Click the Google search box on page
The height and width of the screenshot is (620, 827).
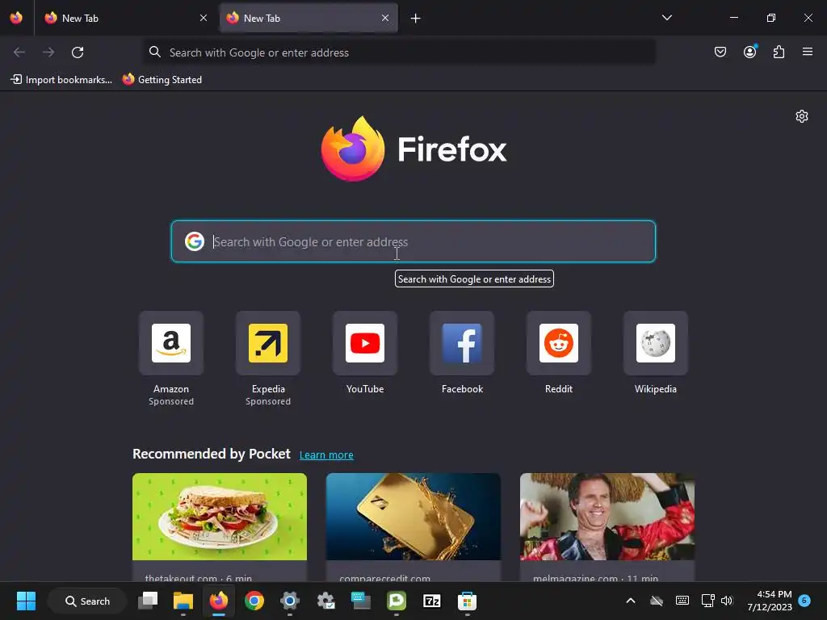[413, 241]
